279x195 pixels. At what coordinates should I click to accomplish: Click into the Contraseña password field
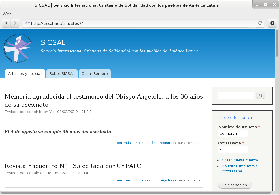(233, 150)
